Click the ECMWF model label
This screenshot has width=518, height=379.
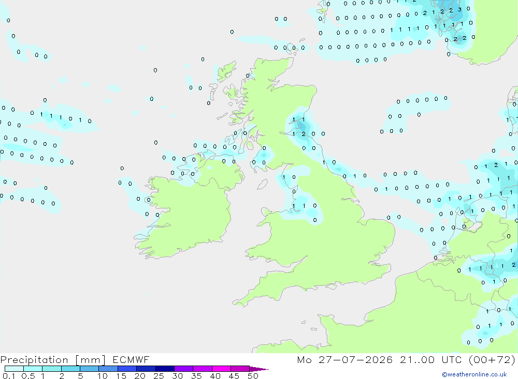click(131, 359)
